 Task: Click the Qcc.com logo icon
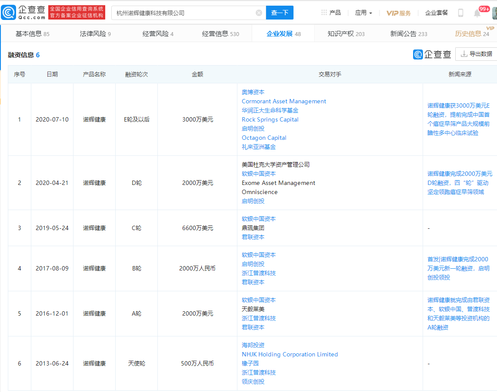coord(8,13)
